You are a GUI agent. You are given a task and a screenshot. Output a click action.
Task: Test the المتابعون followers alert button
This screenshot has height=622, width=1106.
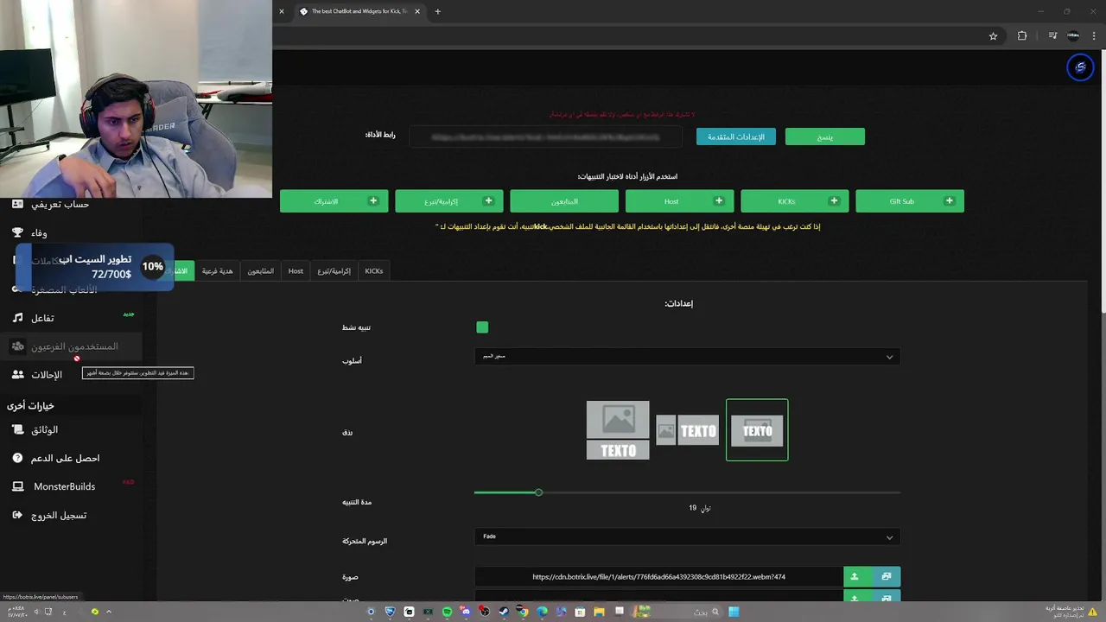coord(564,201)
